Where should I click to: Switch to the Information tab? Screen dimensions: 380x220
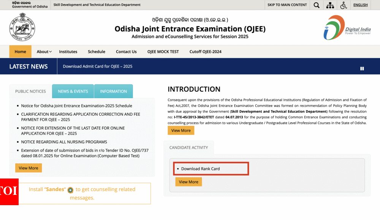113,91
